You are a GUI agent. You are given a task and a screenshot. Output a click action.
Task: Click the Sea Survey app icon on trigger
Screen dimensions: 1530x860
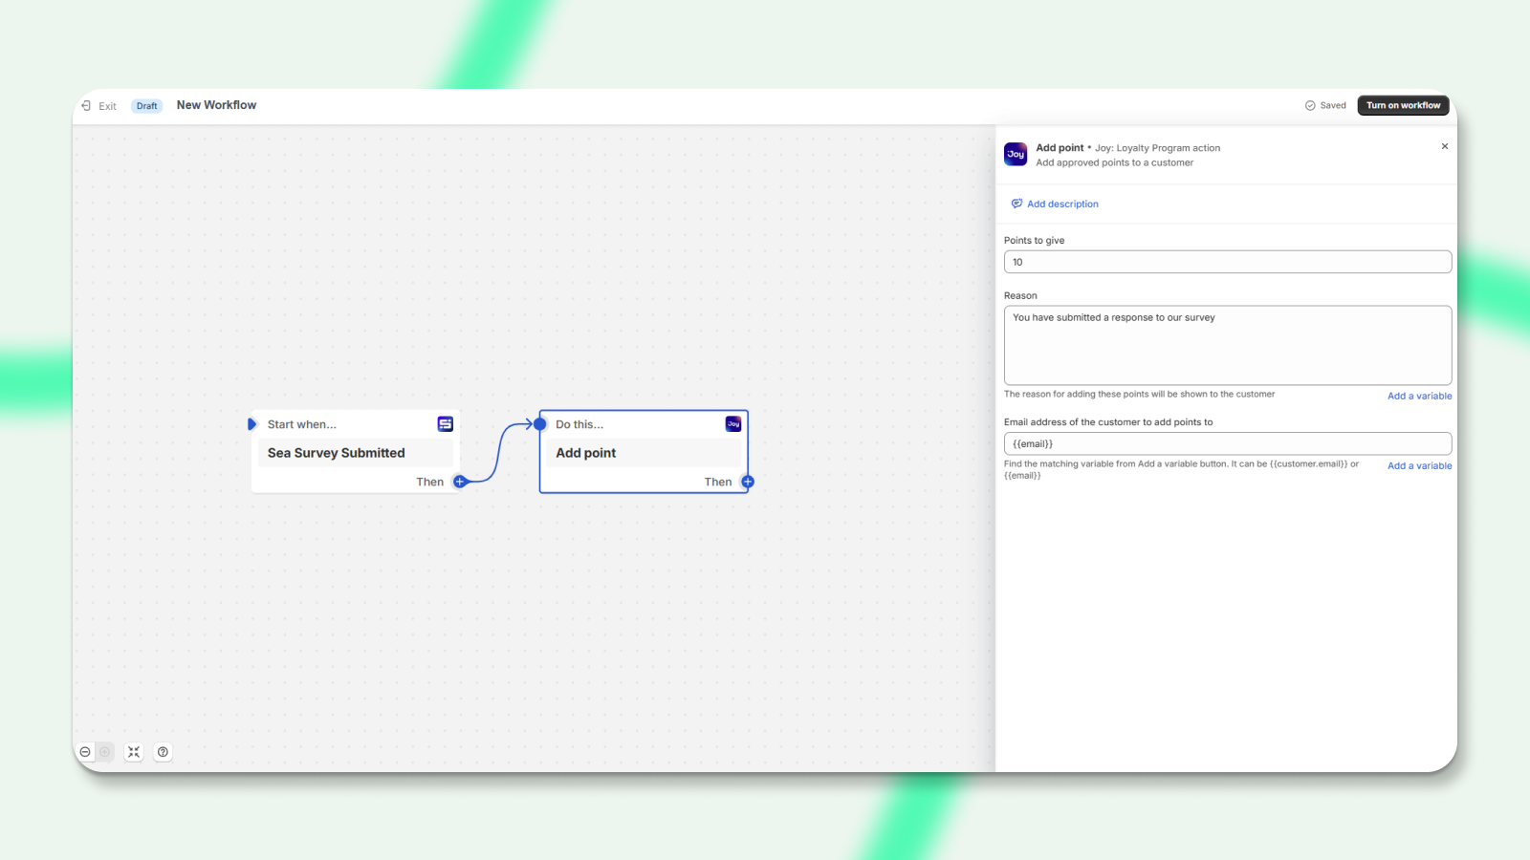click(x=446, y=424)
